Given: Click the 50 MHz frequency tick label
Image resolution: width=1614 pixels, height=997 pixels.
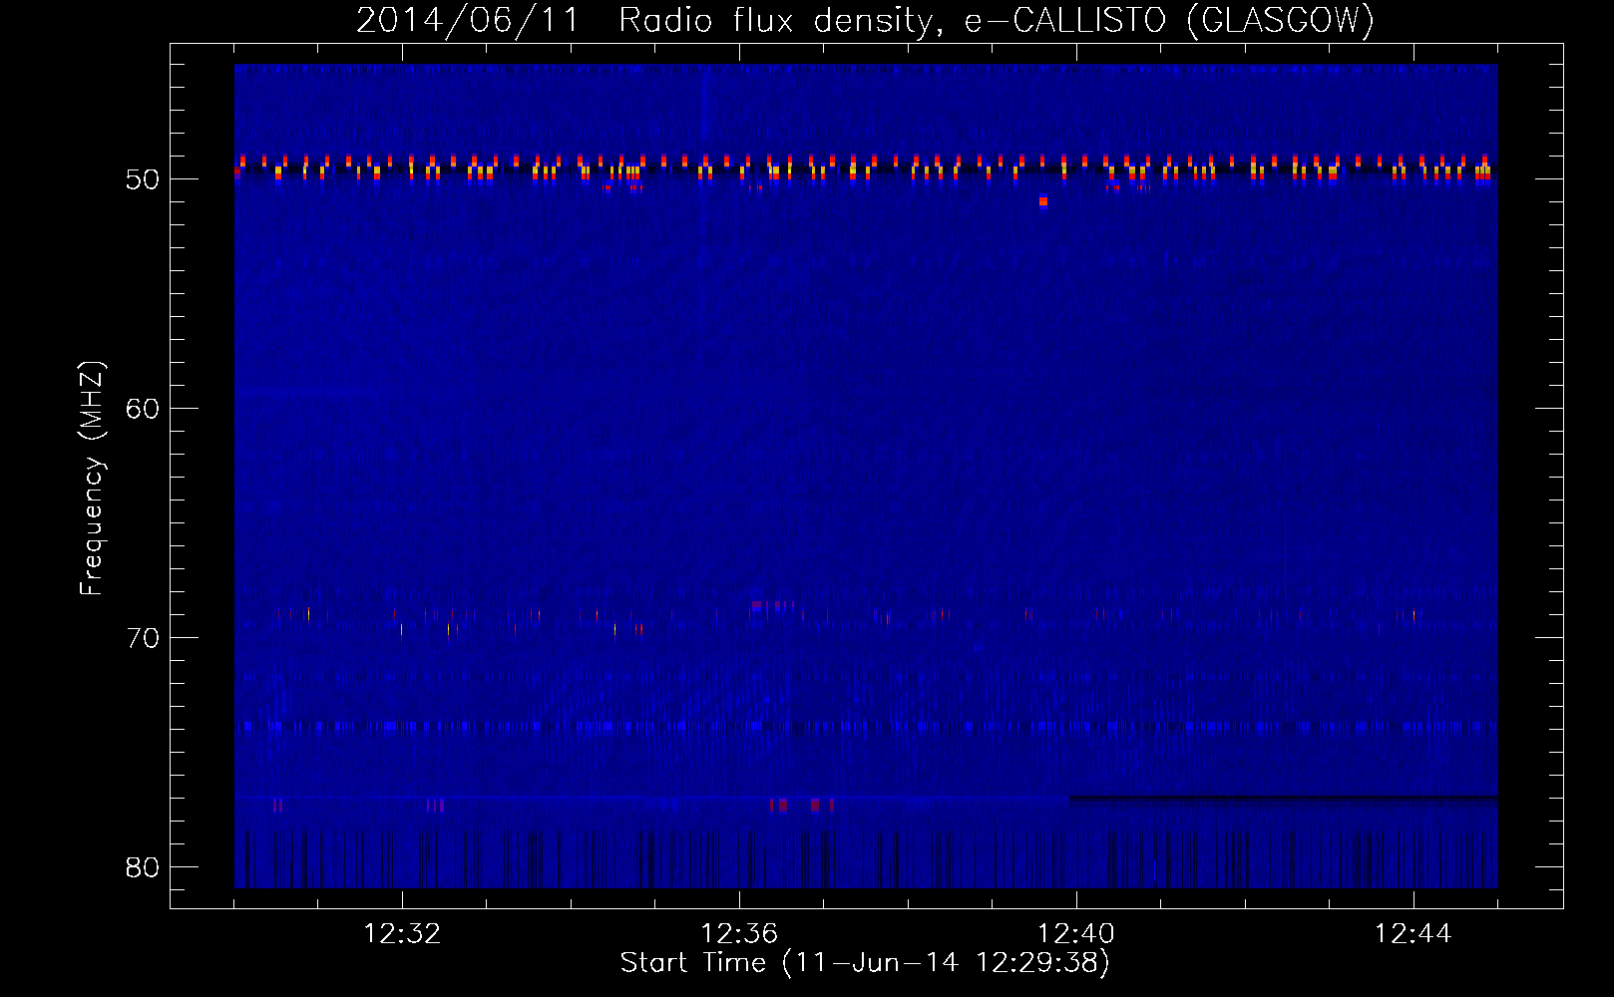Looking at the screenshot, I should coord(143,179).
